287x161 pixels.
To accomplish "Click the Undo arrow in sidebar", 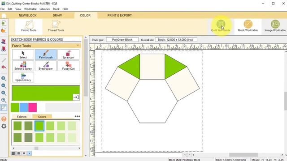I will point(4,68).
